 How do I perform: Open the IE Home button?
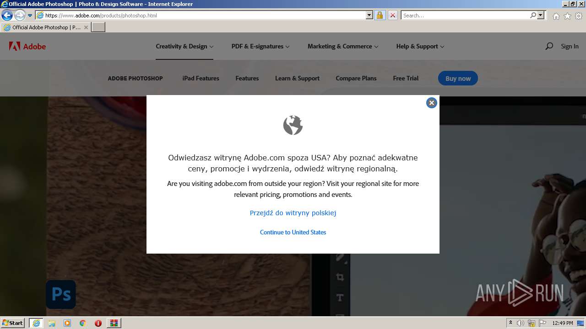click(x=556, y=16)
